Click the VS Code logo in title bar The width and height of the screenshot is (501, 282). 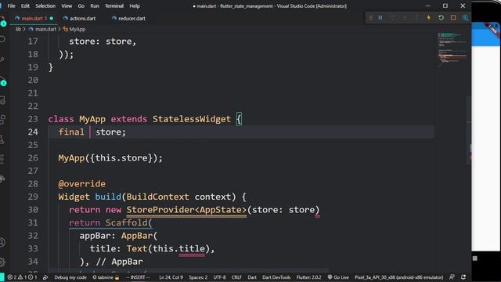tap(2, 5)
